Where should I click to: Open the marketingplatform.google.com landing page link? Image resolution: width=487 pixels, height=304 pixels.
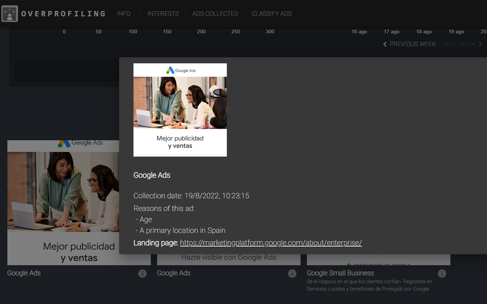(x=271, y=243)
